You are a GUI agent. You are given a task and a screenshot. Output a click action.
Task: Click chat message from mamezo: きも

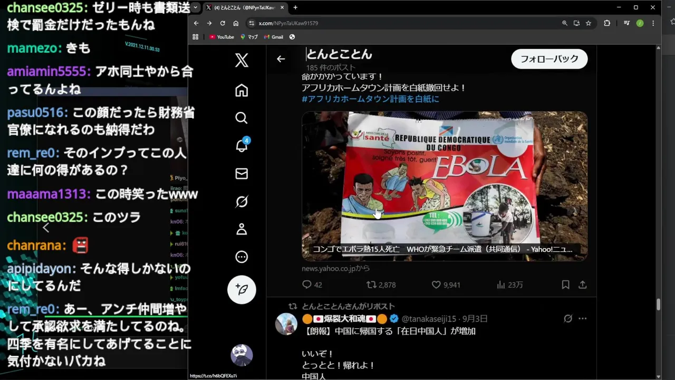(49, 48)
